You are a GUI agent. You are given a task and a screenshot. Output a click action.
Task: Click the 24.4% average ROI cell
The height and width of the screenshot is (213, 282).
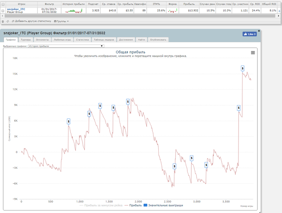pos(255,10)
